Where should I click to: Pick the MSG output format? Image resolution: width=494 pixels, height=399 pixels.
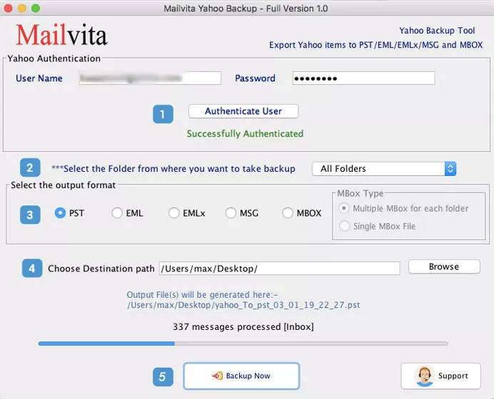pyautogui.click(x=231, y=213)
